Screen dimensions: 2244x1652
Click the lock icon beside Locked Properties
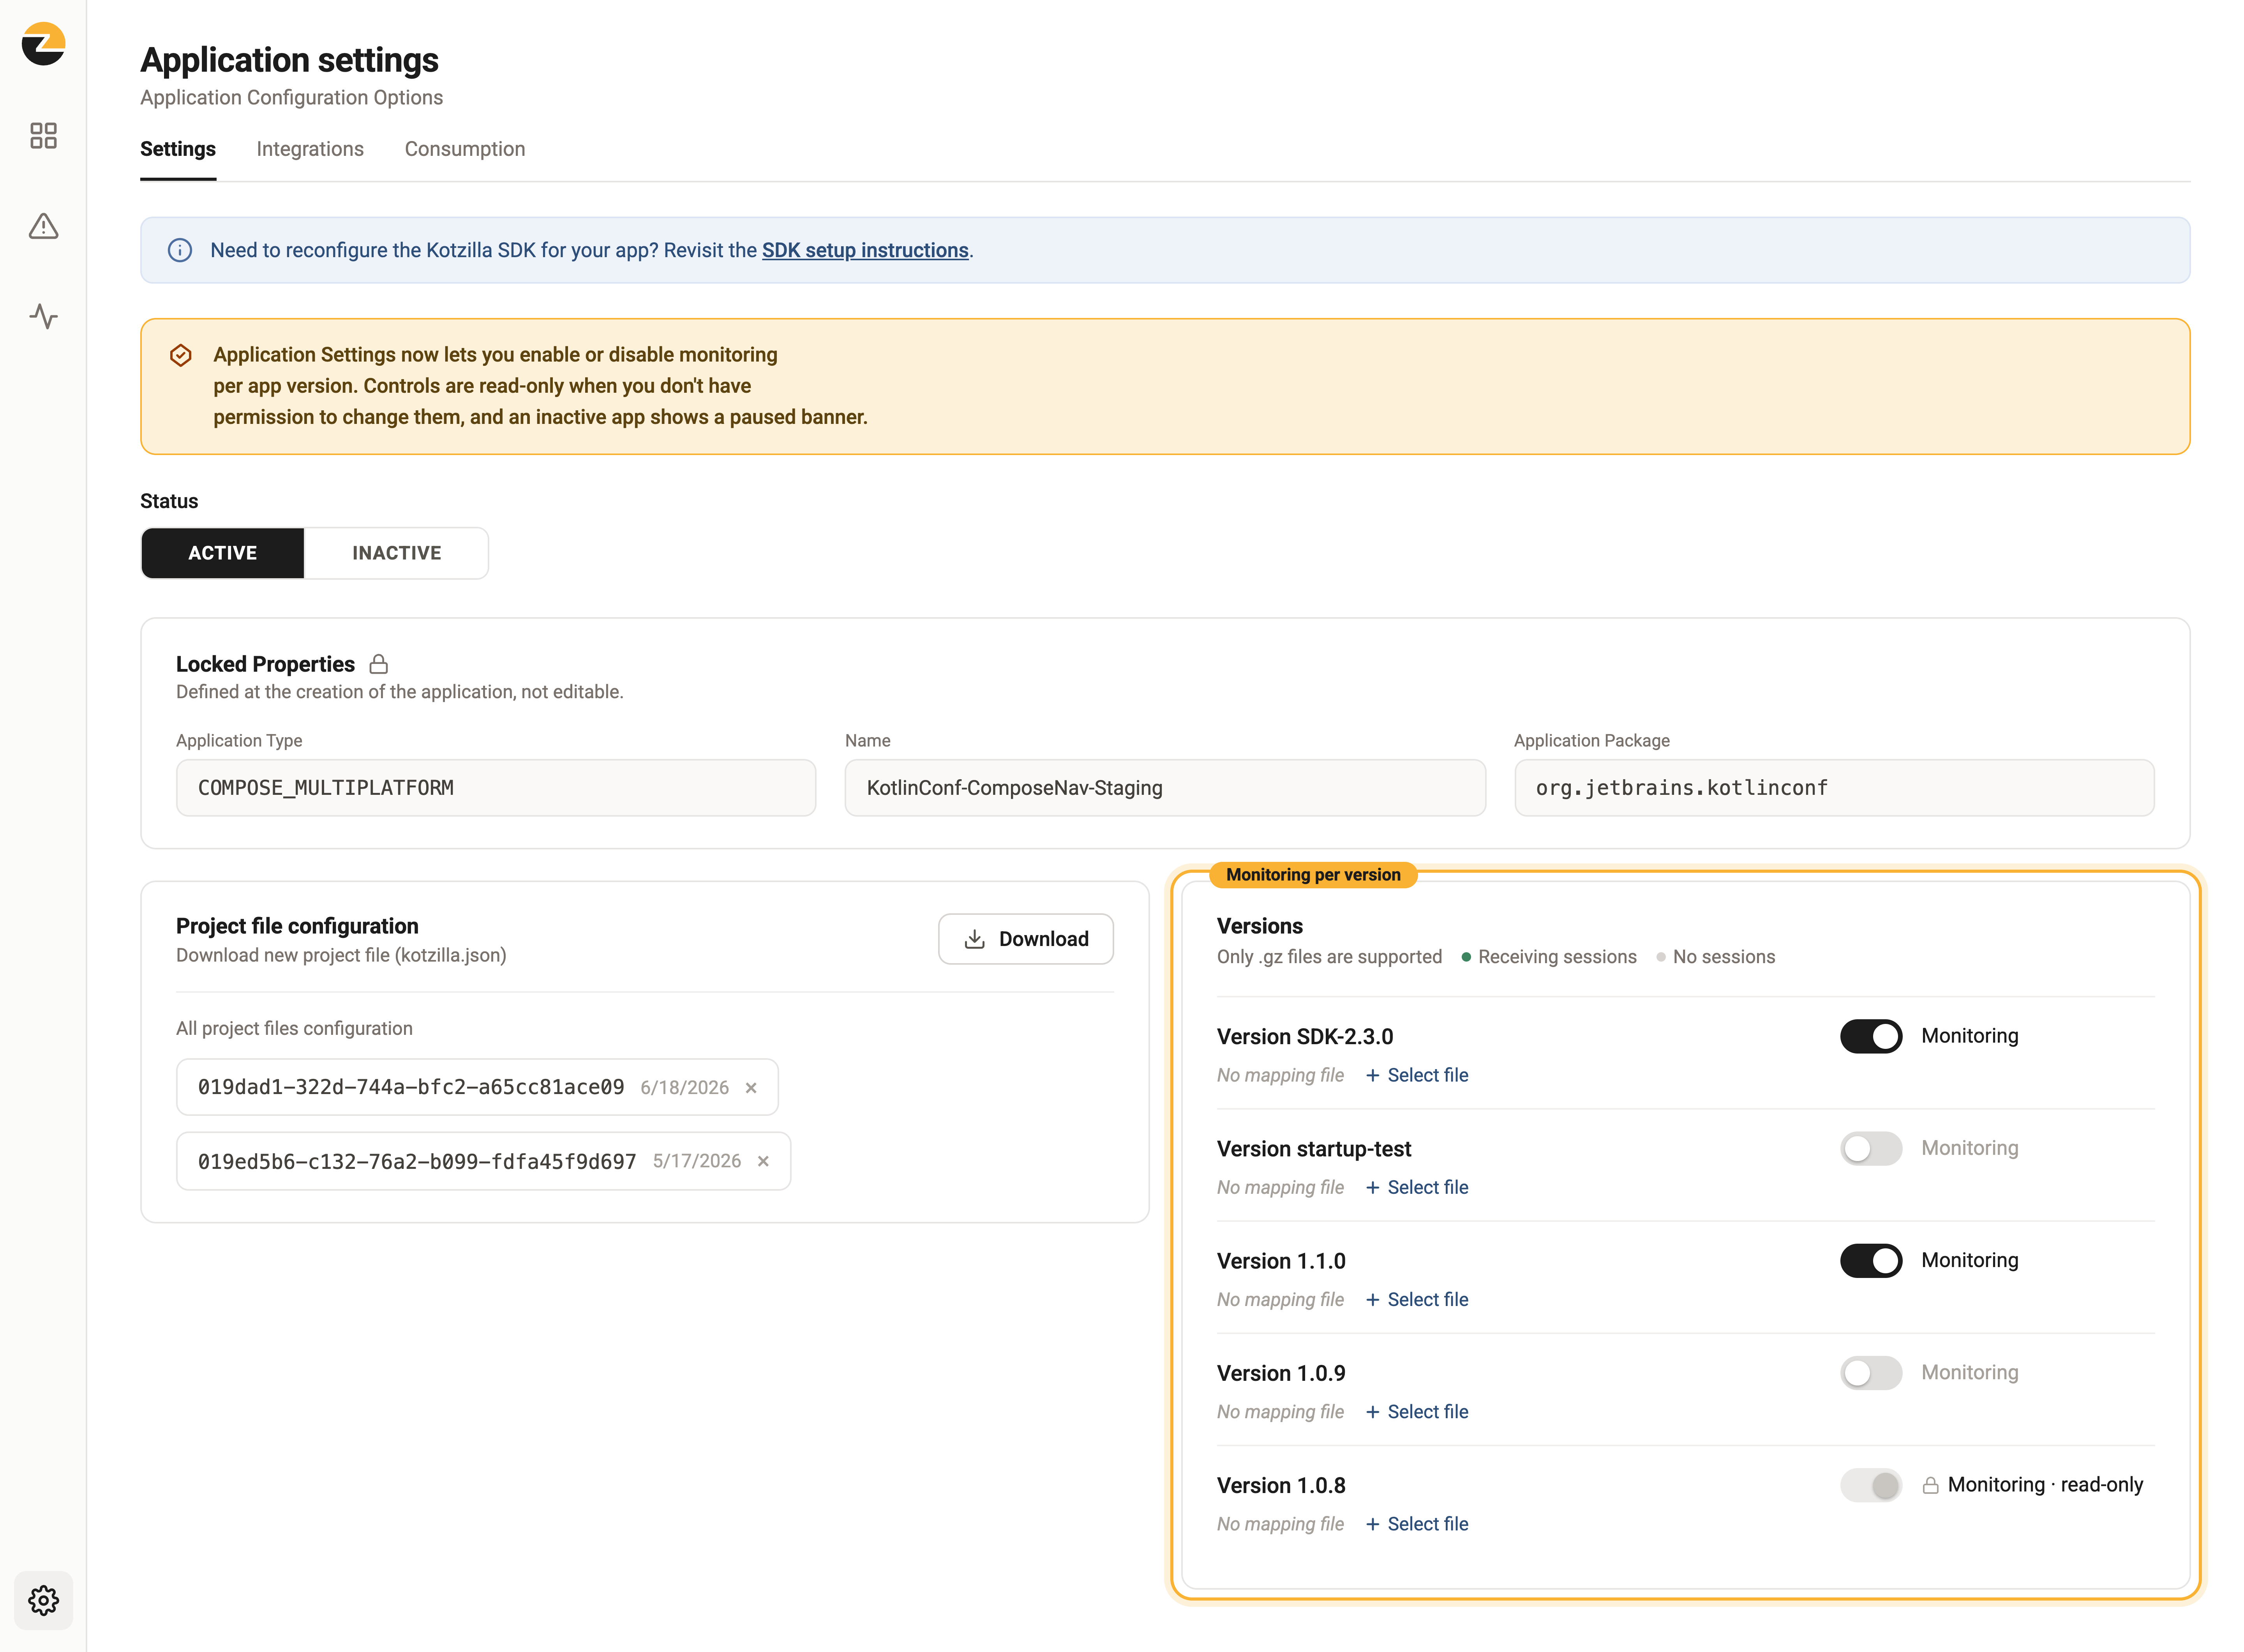point(379,664)
